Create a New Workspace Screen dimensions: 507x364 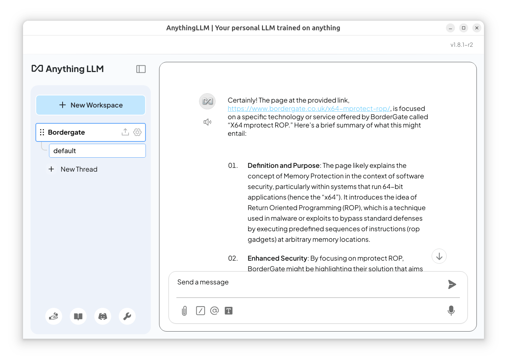[x=91, y=105]
